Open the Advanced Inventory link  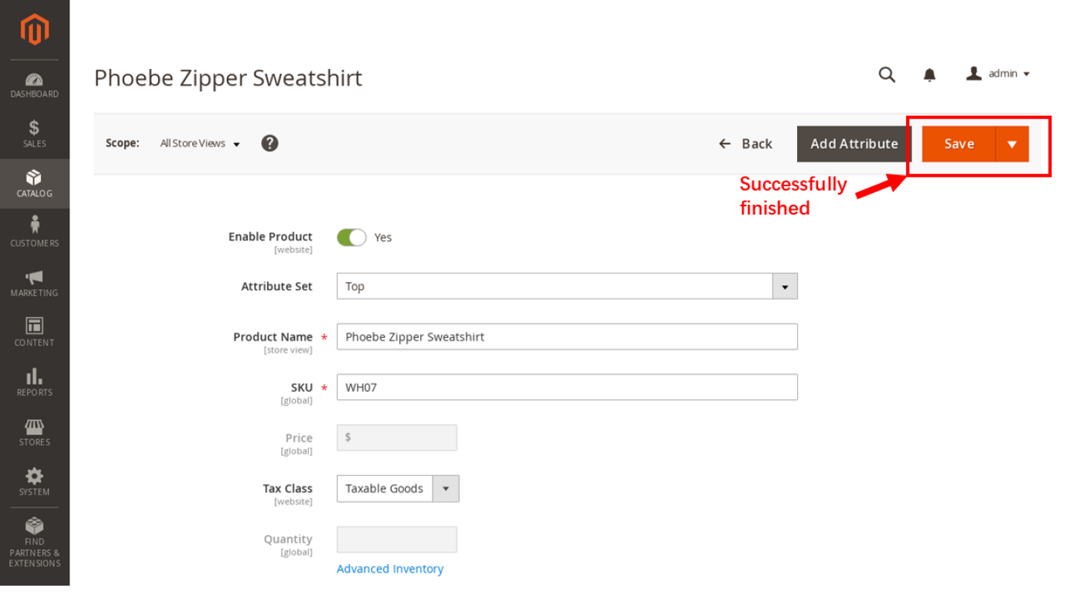click(390, 569)
